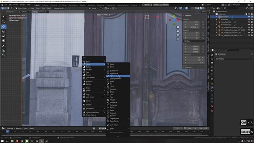Toggle X-ray mode in header

pyautogui.click(x=192, y=8)
